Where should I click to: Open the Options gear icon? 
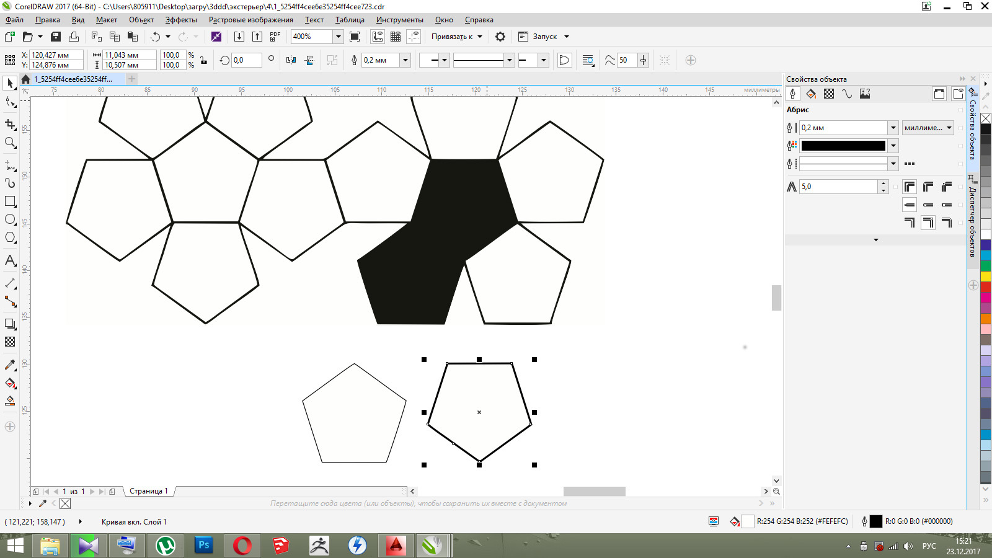point(500,37)
